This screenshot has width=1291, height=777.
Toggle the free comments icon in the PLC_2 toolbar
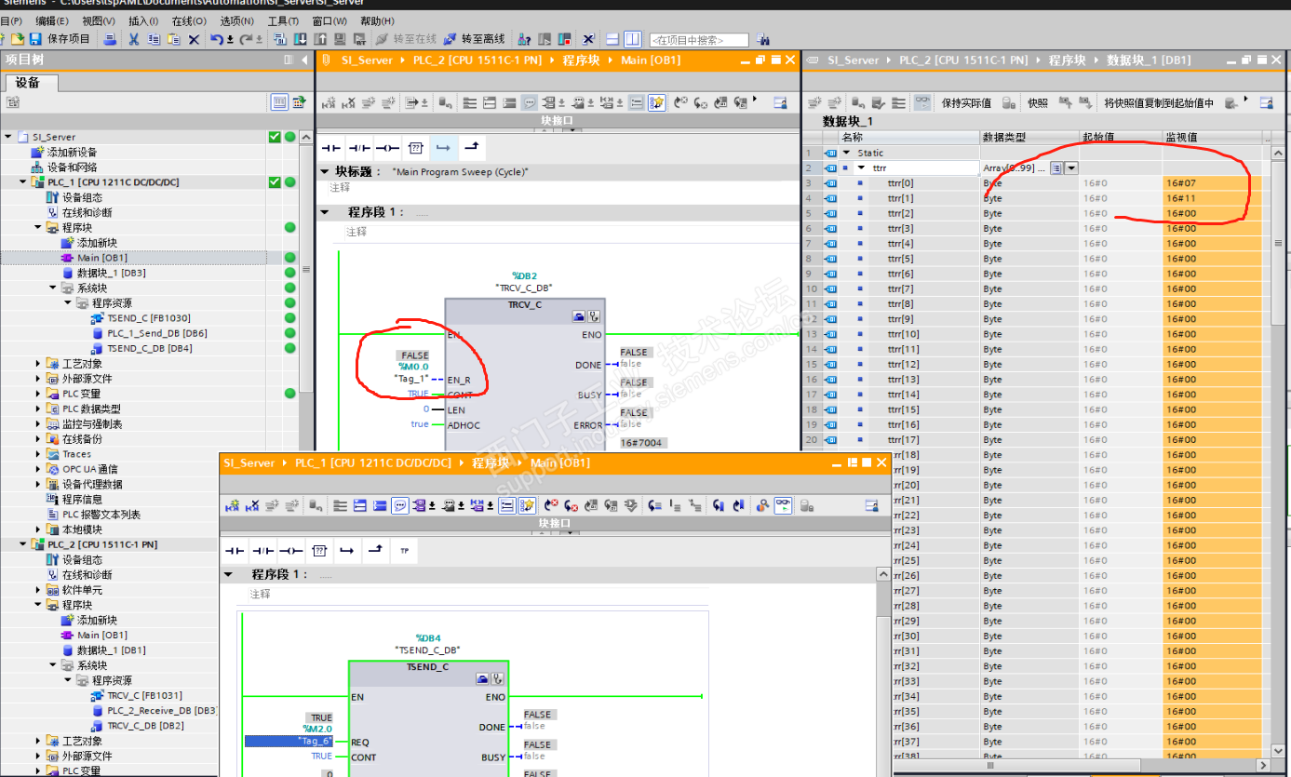[529, 102]
